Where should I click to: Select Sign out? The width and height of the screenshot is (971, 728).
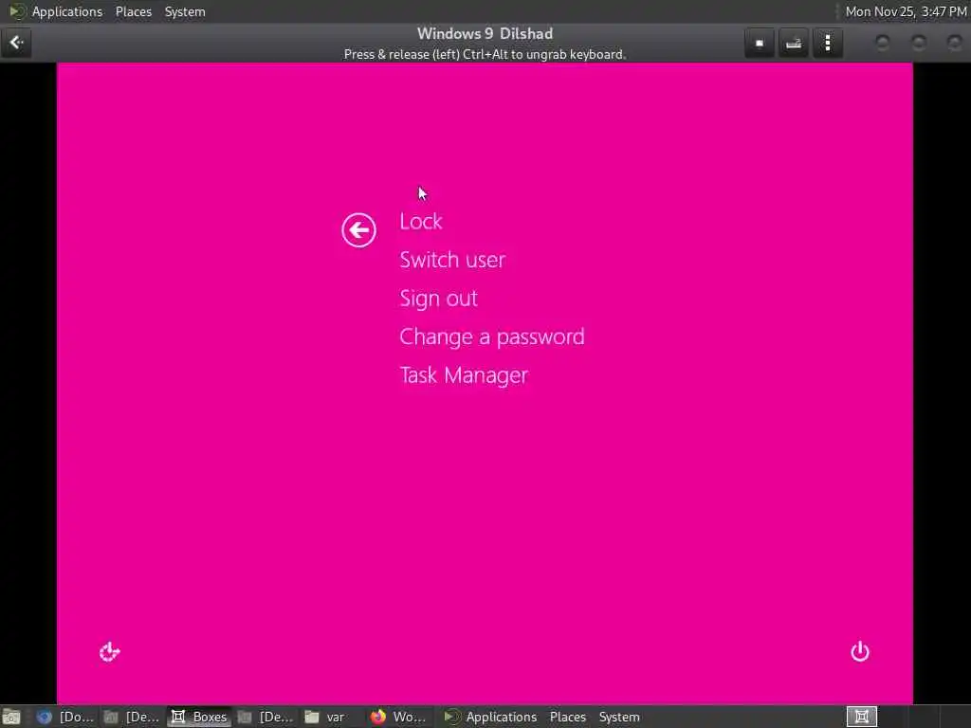[438, 299]
